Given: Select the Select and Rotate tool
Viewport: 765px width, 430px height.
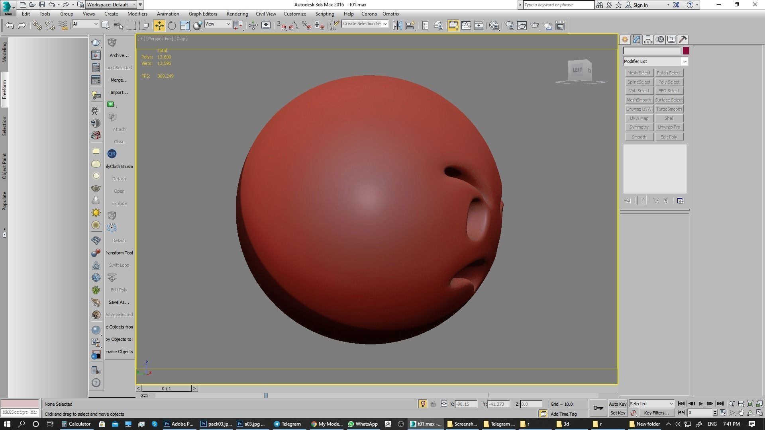Looking at the screenshot, I should click(172, 25).
